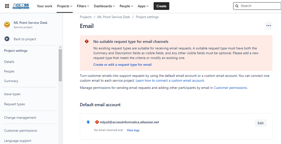Open Create or edit a request type link
This screenshot has height=144, width=281.
click(x=122, y=65)
